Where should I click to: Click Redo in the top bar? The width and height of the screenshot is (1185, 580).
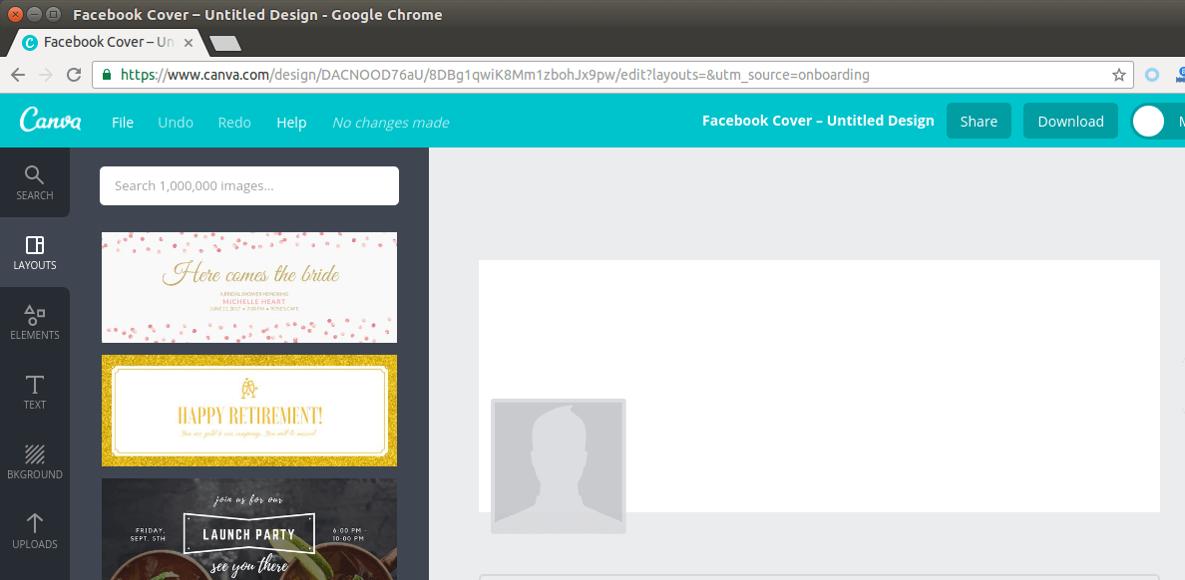(x=234, y=122)
